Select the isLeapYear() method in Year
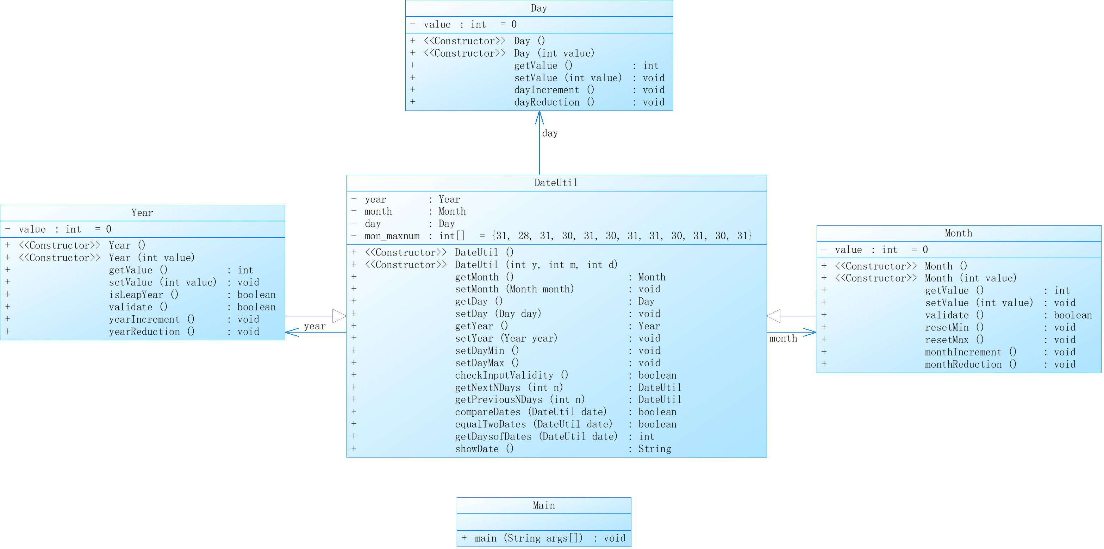Viewport: 1104px width, 549px height. tap(143, 295)
